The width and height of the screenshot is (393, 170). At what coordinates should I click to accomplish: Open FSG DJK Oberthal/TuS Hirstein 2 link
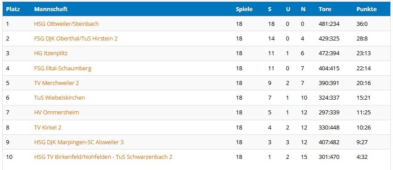coord(76,38)
